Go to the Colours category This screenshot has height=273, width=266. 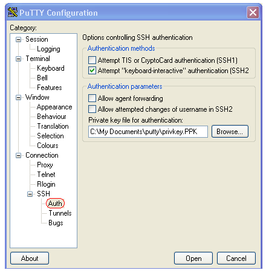pos(48,146)
